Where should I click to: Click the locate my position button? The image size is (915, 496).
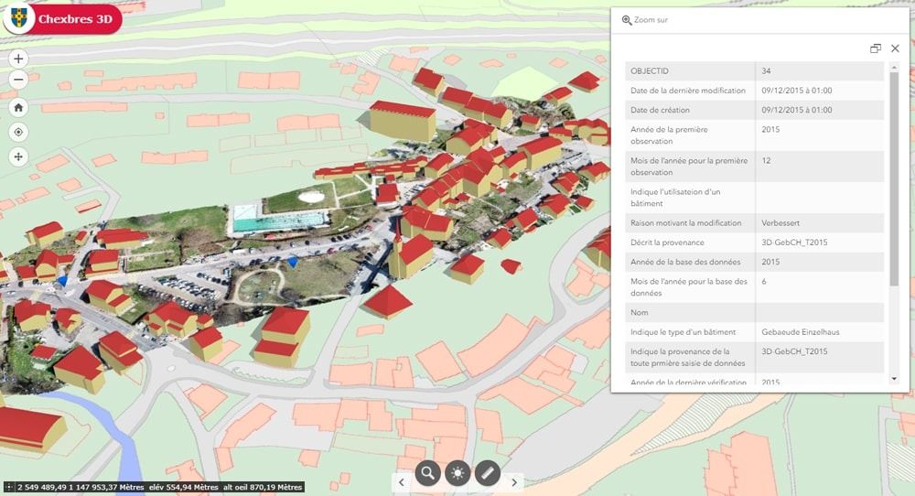[x=18, y=132]
